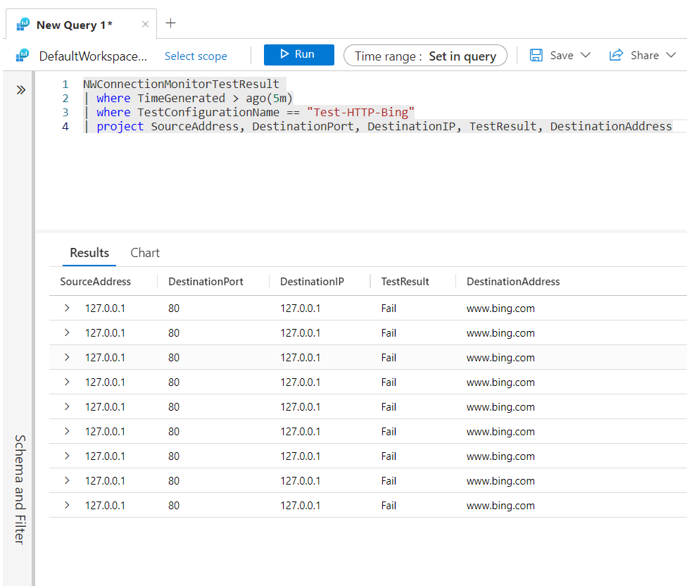Screen dimensions: 687x586
Task: Click the Save disk icon
Action: (x=536, y=55)
